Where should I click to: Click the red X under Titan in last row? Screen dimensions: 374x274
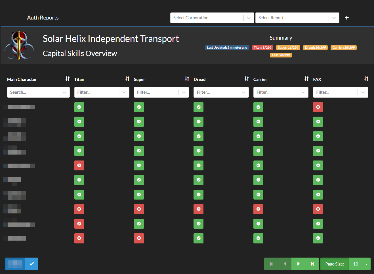[x=79, y=238]
